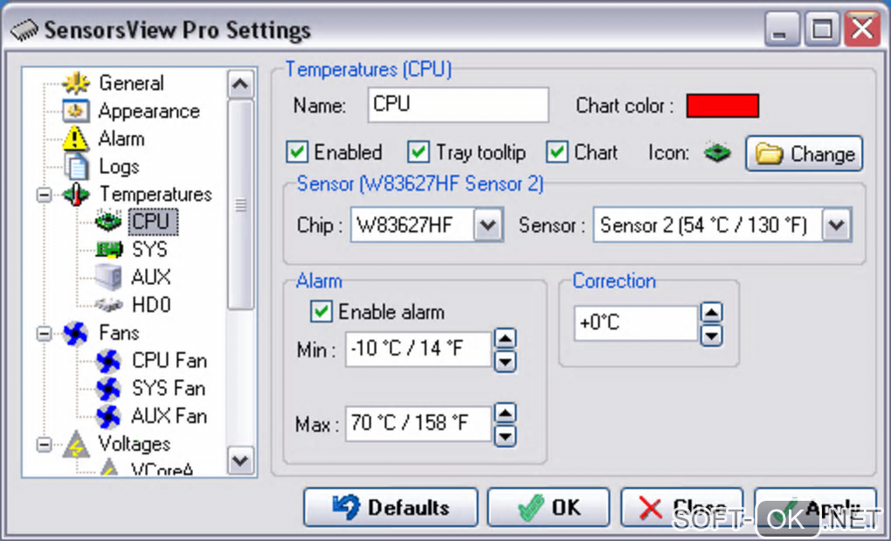Increase the Correction value

pyautogui.click(x=711, y=312)
